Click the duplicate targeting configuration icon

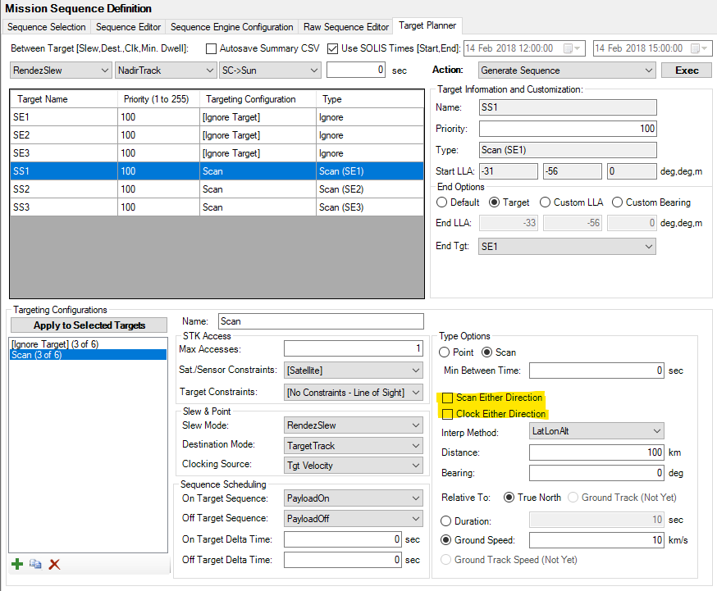tap(35, 564)
